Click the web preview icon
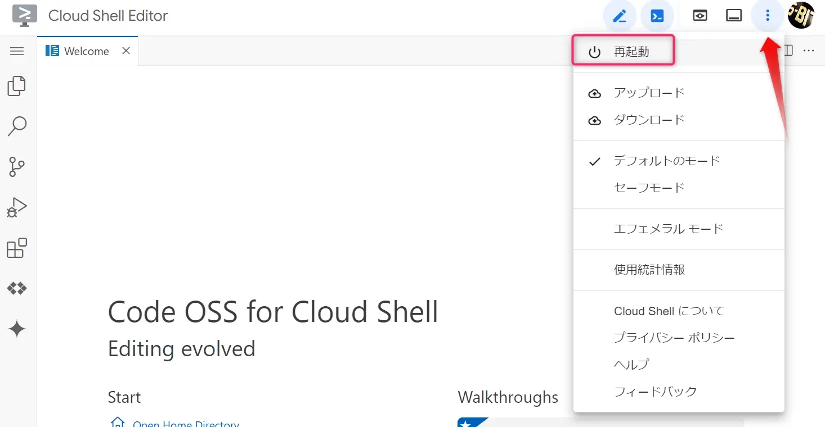This screenshot has height=427, width=825. coord(700,16)
